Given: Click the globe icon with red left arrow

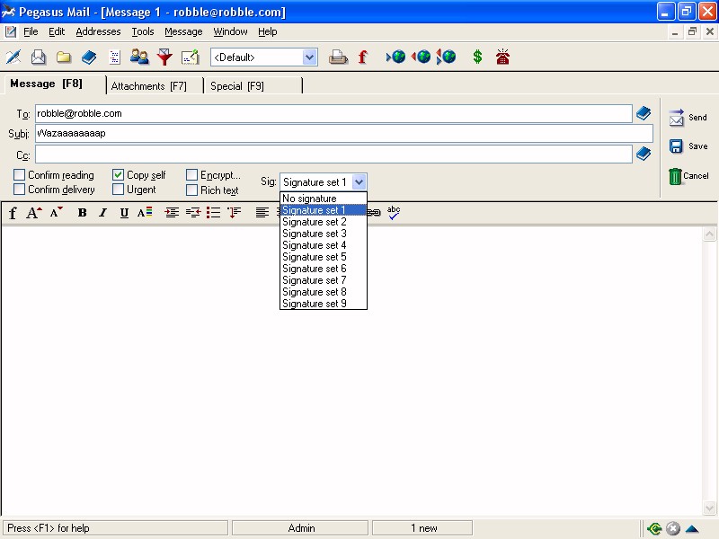Looking at the screenshot, I should coord(421,57).
